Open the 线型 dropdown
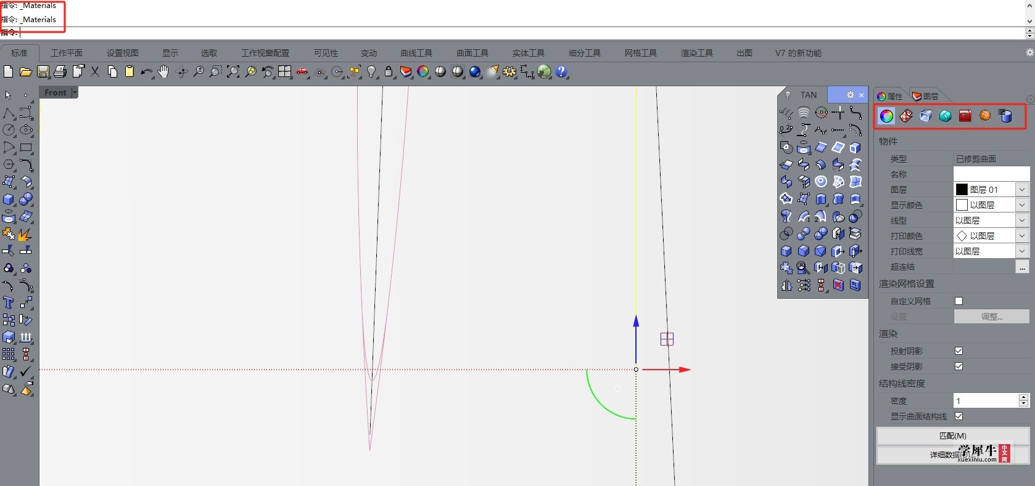This screenshot has width=1035, height=486. [1022, 221]
